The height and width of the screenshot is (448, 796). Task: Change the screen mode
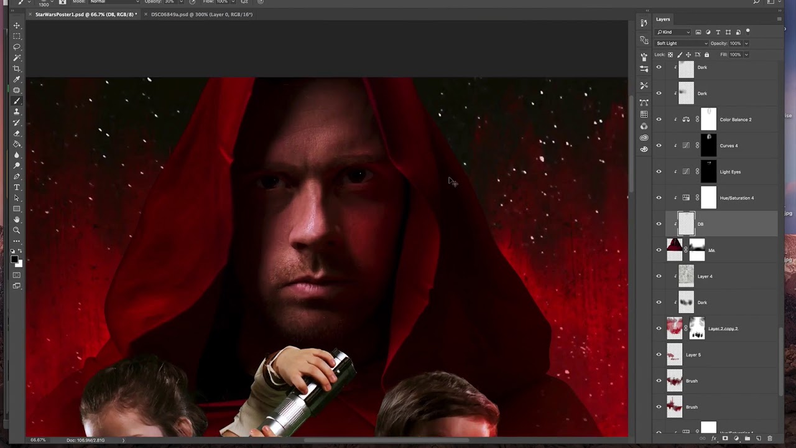point(17,286)
